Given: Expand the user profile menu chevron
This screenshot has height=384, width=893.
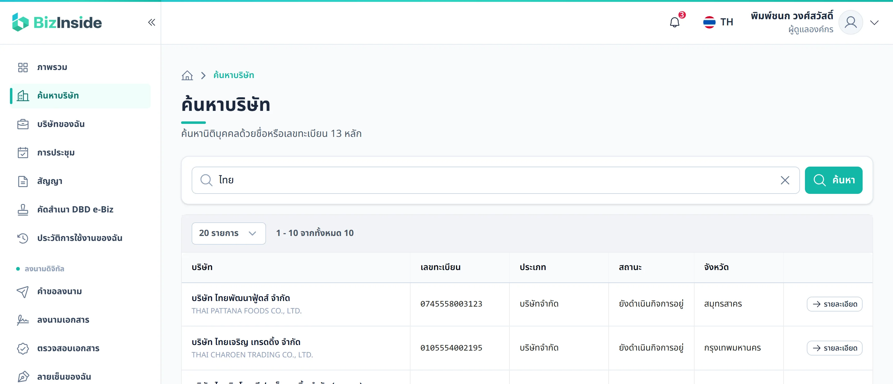Looking at the screenshot, I should (x=874, y=23).
